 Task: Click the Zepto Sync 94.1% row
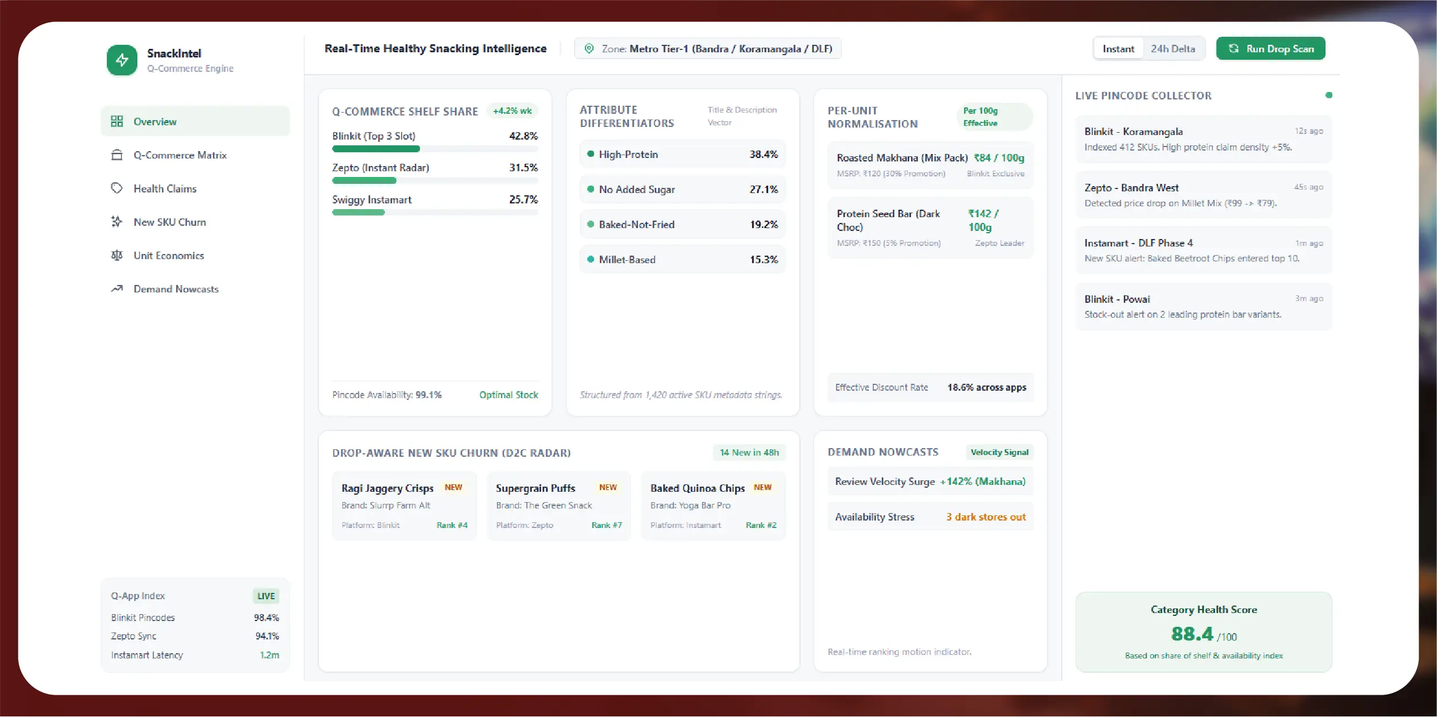click(195, 636)
